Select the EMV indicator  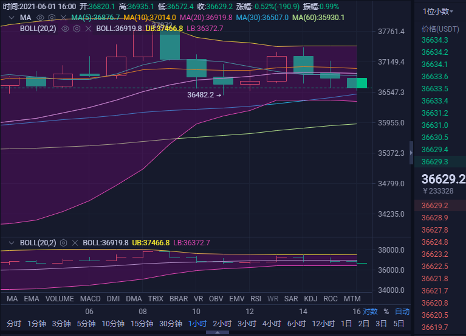pyautogui.click(x=237, y=299)
